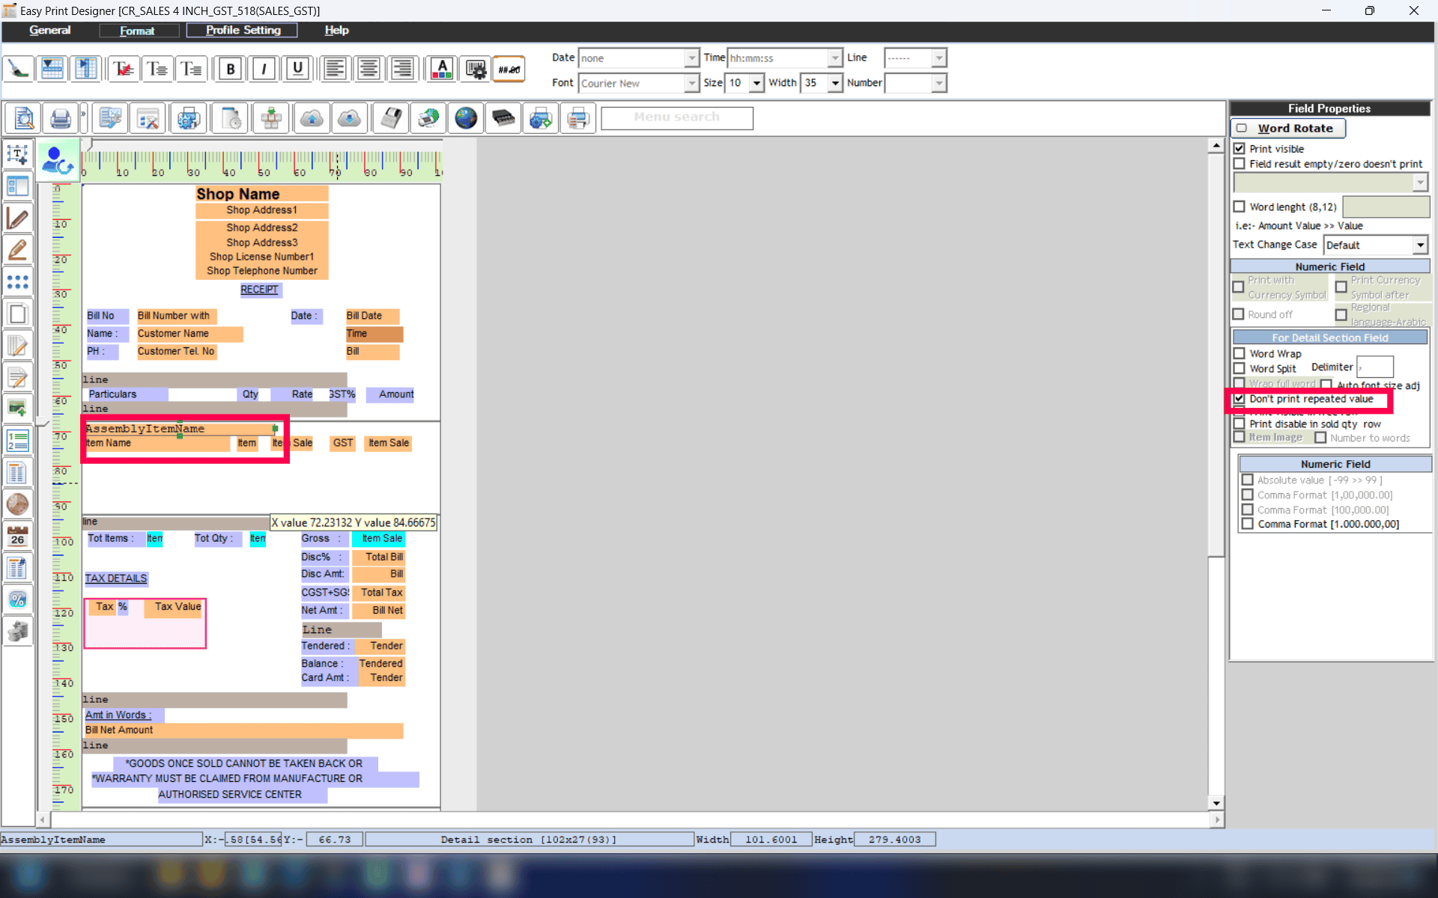Image resolution: width=1438 pixels, height=898 pixels.
Task: Open print preview magnifier icon
Action: tap(23, 118)
